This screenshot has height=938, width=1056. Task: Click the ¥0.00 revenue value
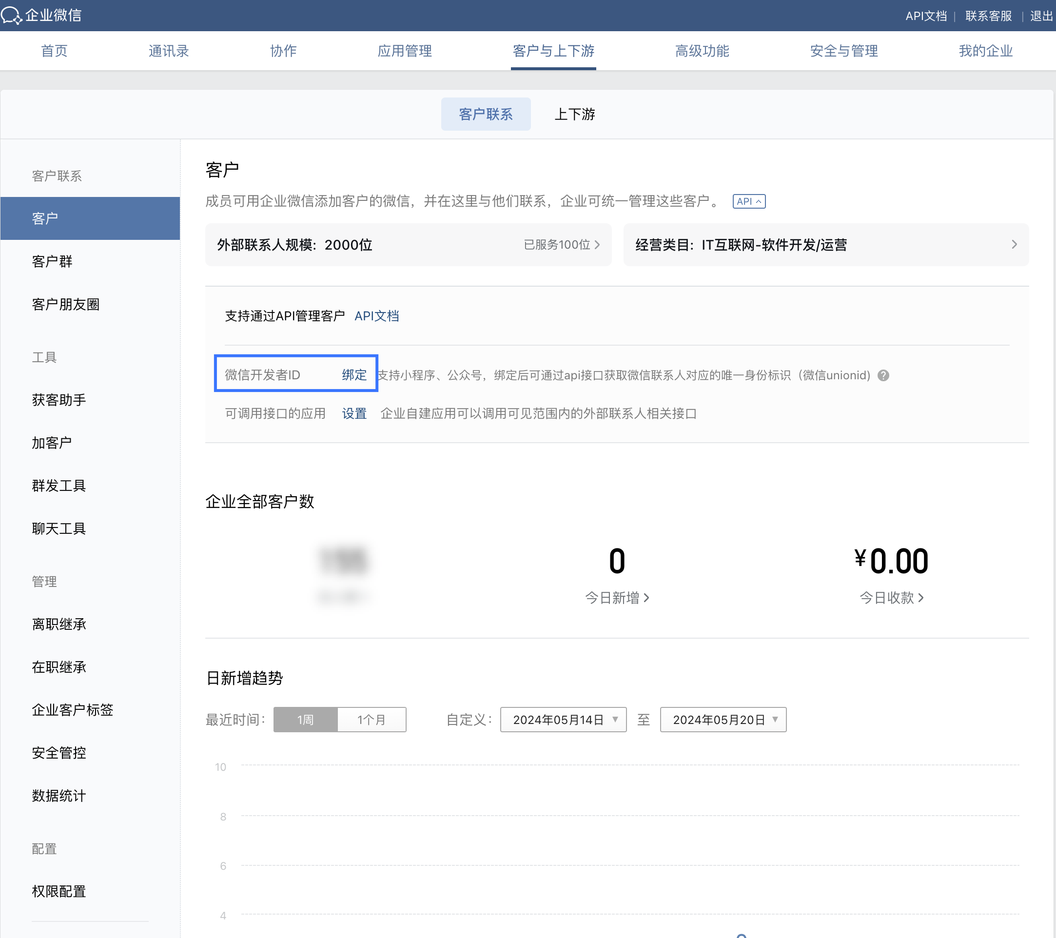click(x=892, y=561)
